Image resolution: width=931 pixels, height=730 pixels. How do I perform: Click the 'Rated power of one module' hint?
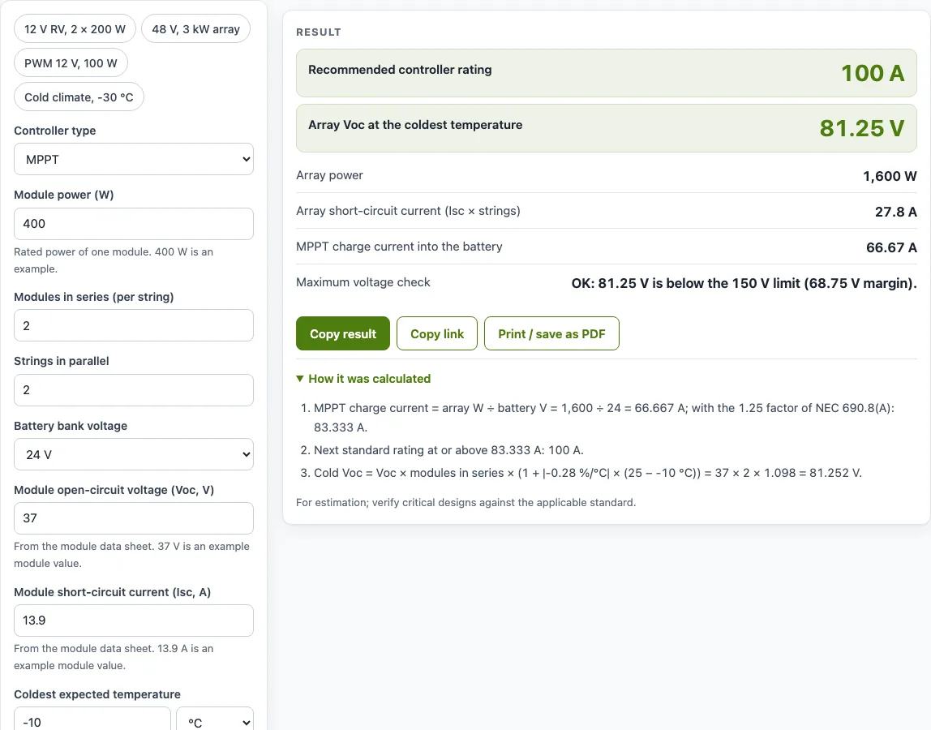(114, 260)
